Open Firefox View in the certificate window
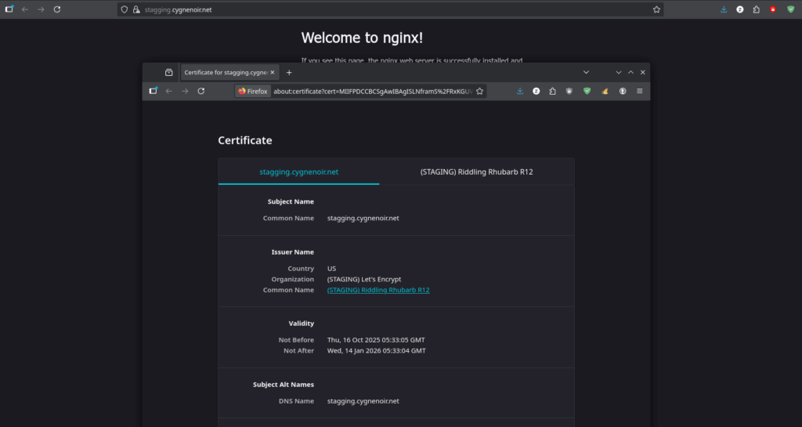 (x=168, y=72)
